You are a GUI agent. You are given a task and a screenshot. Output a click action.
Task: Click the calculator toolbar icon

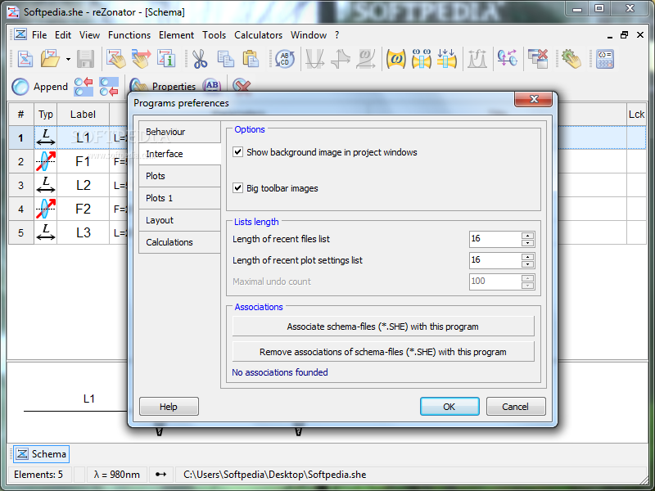coord(605,59)
